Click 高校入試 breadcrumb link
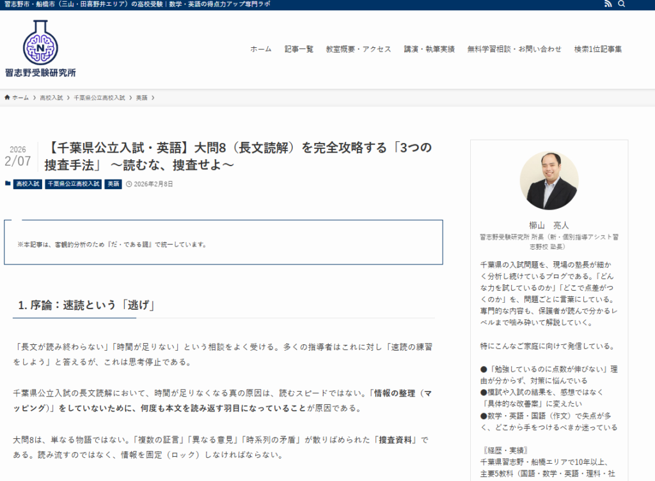Image resolution: width=655 pixels, height=481 pixels. [x=51, y=98]
